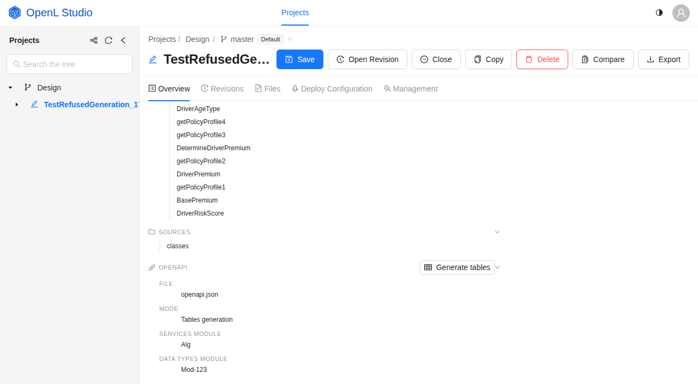Refresh the Projects tree
This screenshot has height=392, width=698.
(x=109, y=40)
